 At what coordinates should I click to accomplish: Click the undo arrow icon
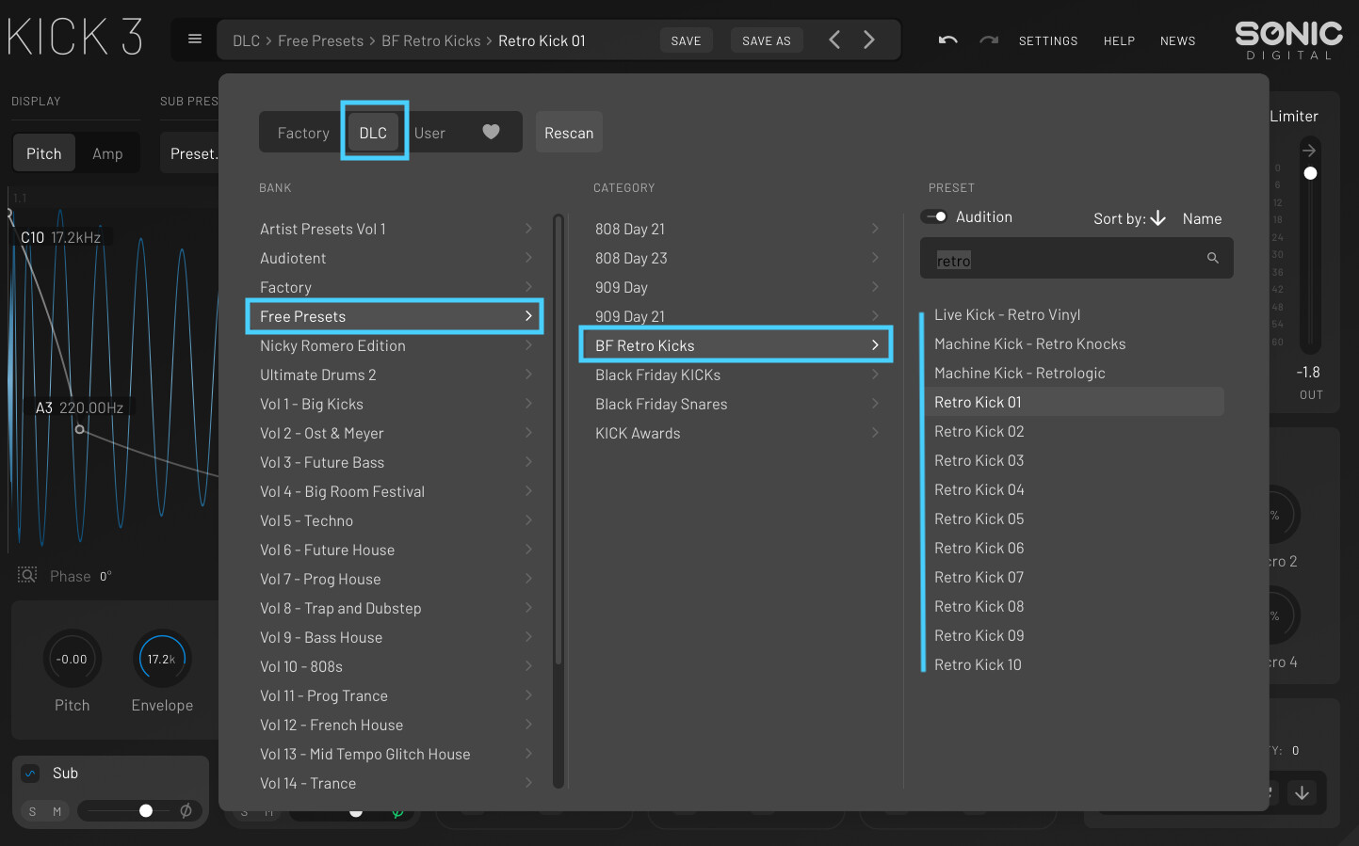(948, 40)
